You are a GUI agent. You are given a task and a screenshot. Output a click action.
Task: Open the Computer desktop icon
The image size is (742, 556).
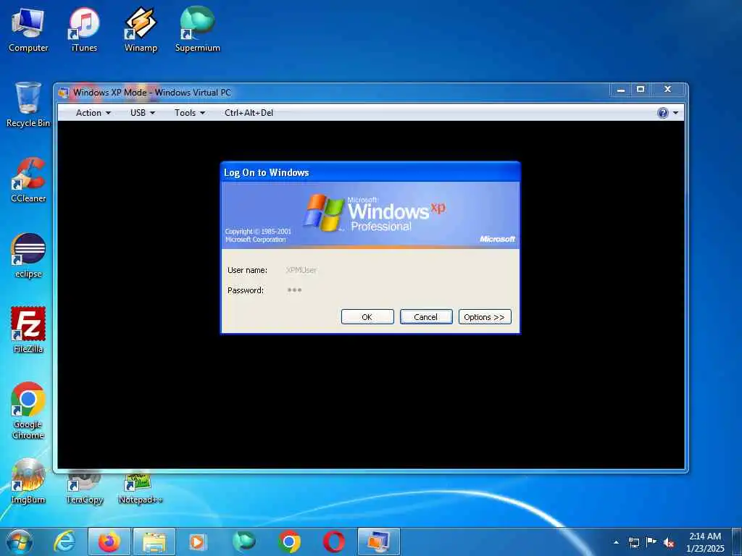[x=28, y=29]
